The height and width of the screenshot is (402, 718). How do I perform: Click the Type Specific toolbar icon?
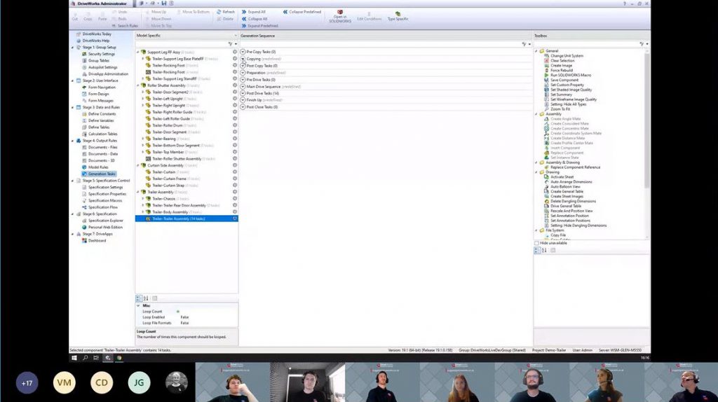point(398,14)
